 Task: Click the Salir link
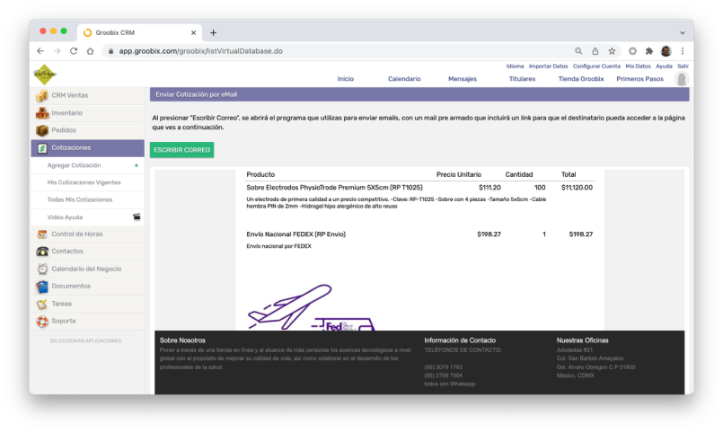pyautogui.click(x=683, y=66)
